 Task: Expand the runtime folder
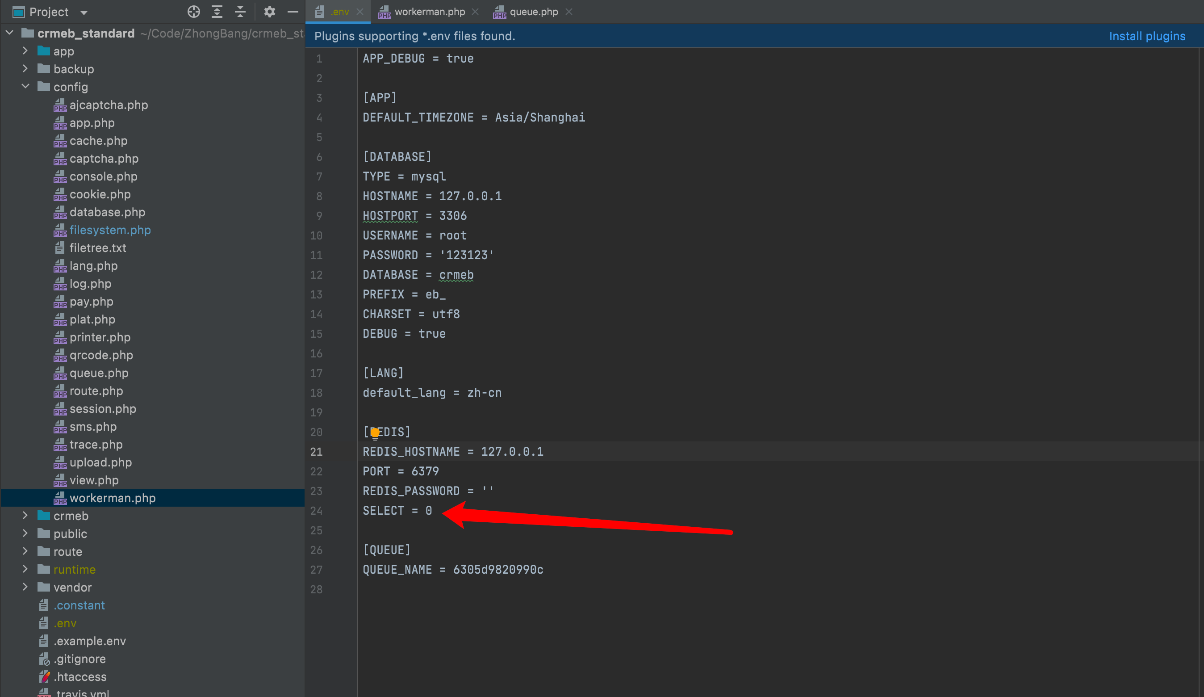click(x=25, y=569)
